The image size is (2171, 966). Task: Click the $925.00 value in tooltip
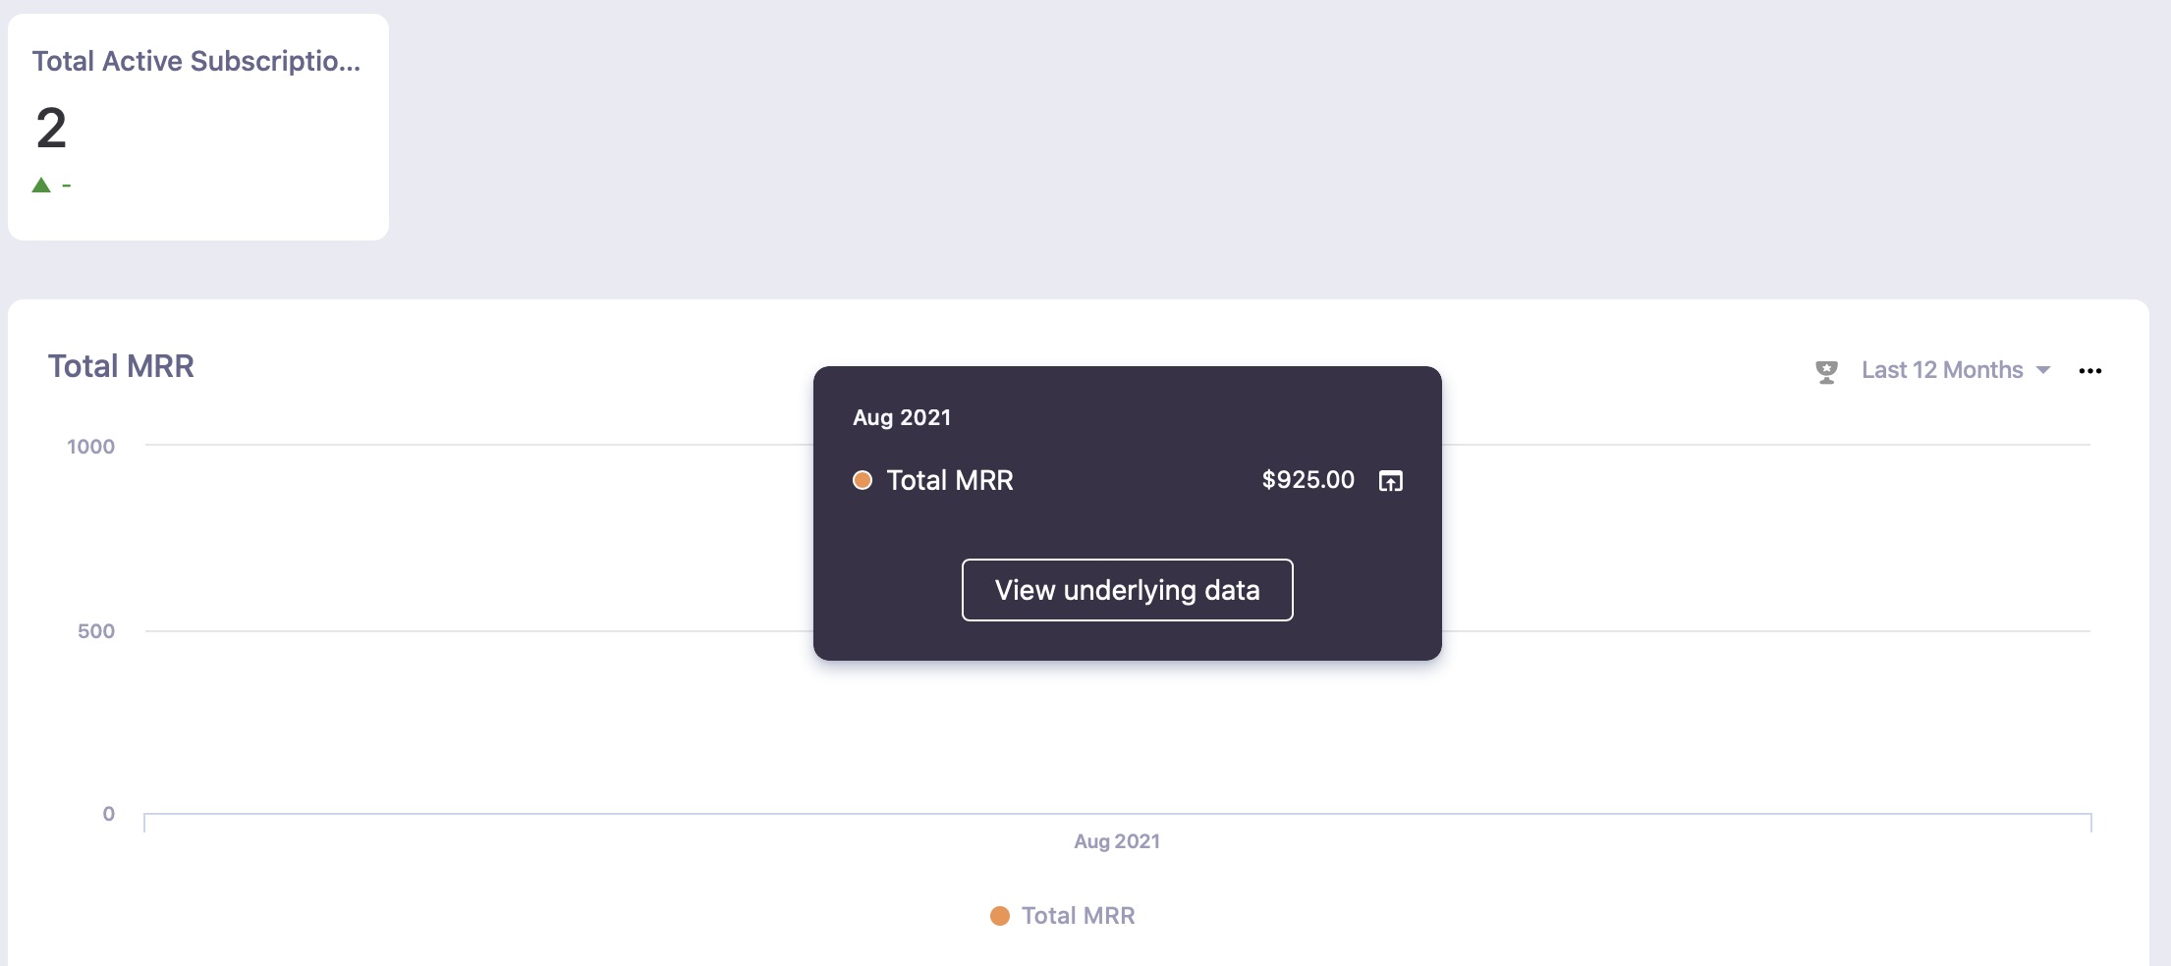click(1308, 480)
